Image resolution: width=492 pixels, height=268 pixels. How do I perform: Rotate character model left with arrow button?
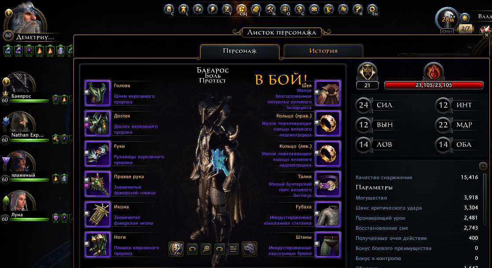(x=192, y=249)
